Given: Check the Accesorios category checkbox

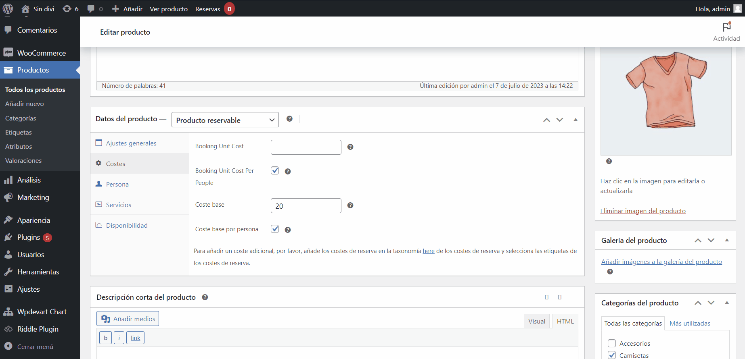Looking at the screenshot, I should click(x=612, y=343).
